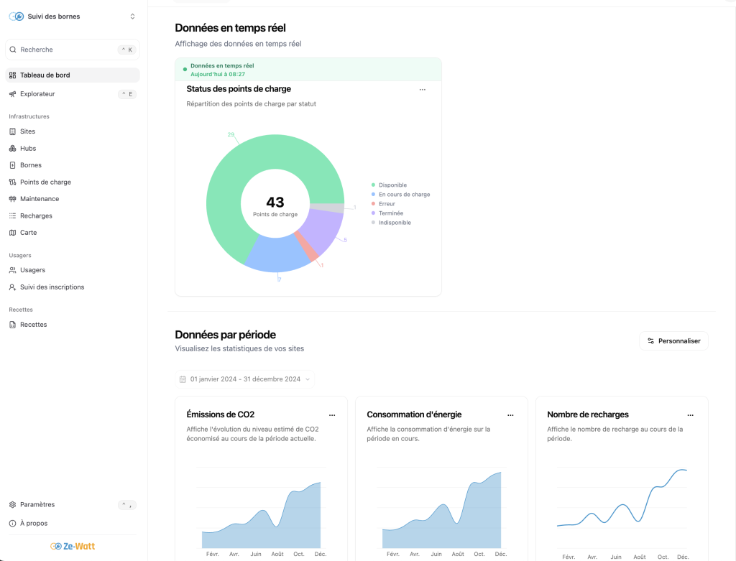The image size is (736, 561).
Task: Open the Hubs page from the sidebar
Action: (x=29, y=148)
